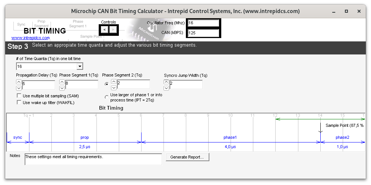Enable Use wake up filter (WAKFIL)

coord(19,103)
